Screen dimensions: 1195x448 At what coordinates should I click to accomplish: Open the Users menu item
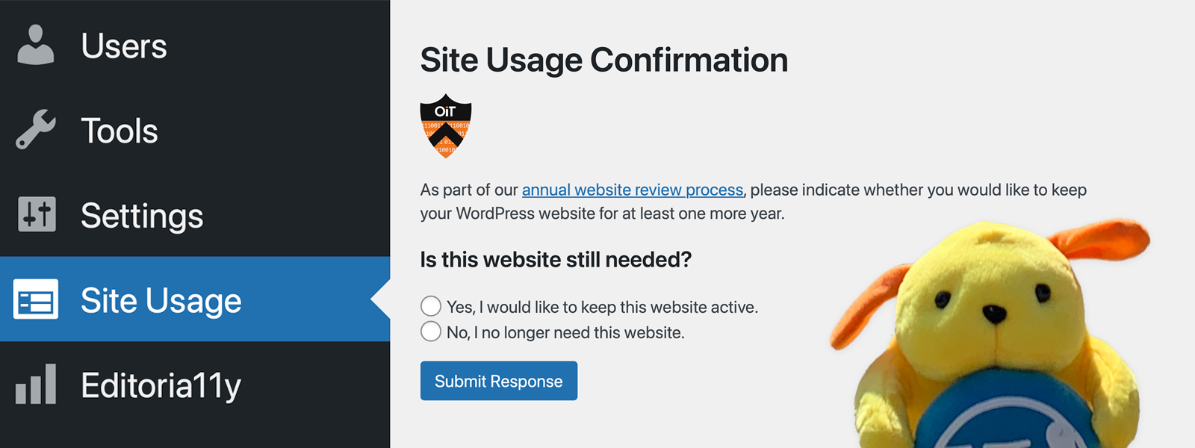pyautogui.click(x=124, y=46)
